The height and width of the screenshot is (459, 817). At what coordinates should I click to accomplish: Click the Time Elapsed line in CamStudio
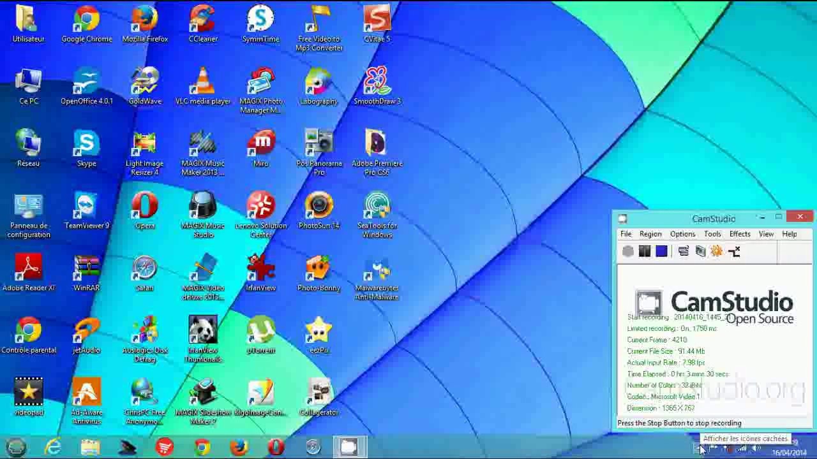(x=677, y=374)
